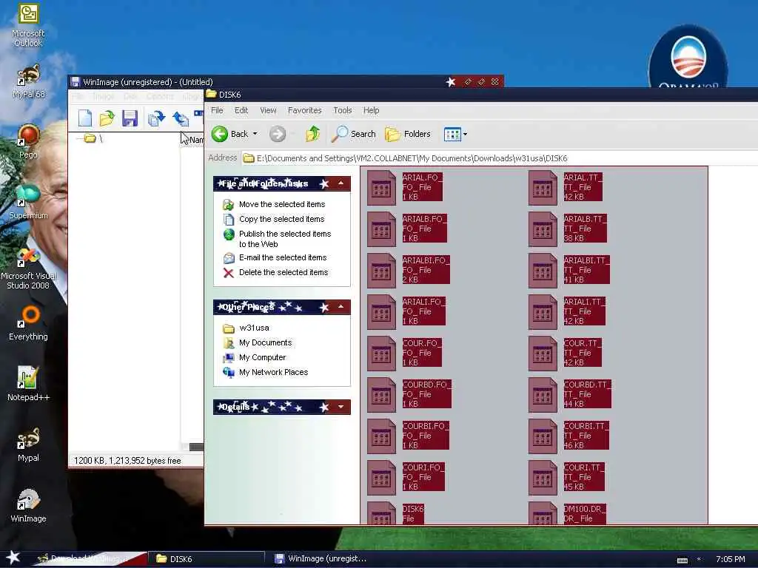Image resolution: width=758 pixels, height=568 pixels.
Task: Select the COURI.TT_ file icon
Action: point(543,478)
